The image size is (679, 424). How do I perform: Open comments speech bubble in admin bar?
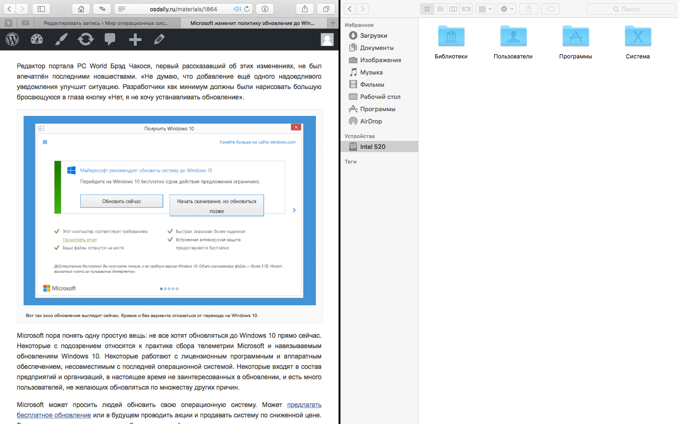110,40
